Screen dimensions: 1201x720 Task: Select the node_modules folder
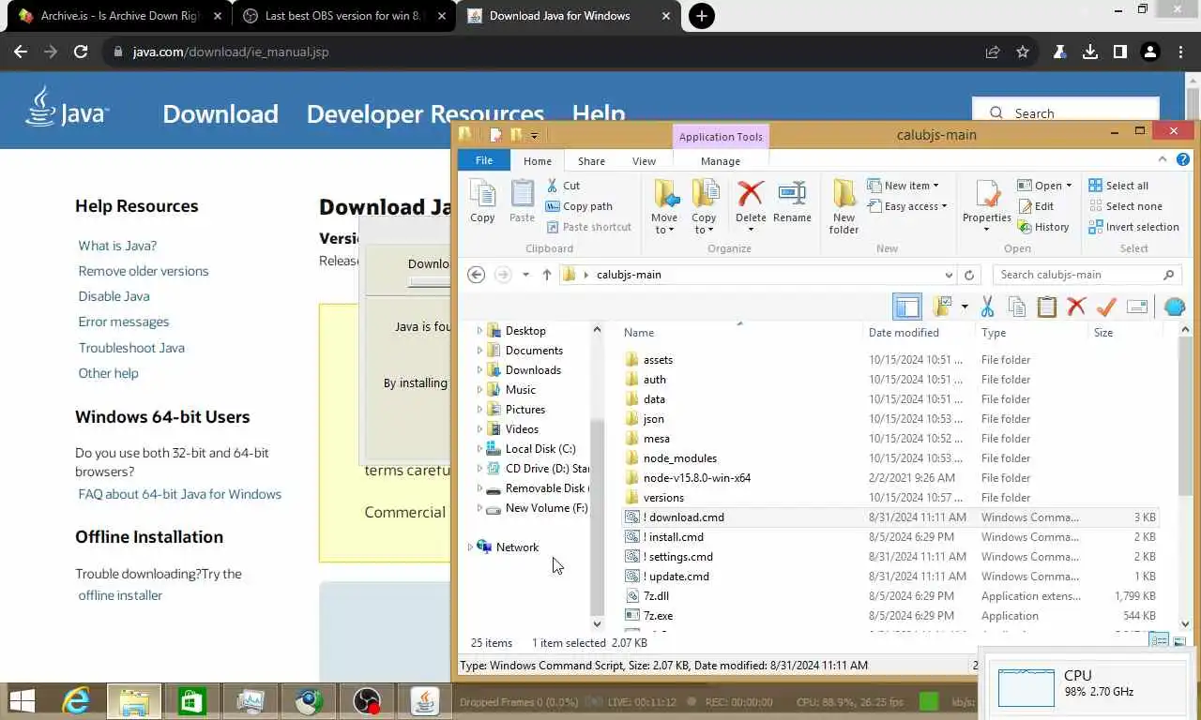point(891,458)
